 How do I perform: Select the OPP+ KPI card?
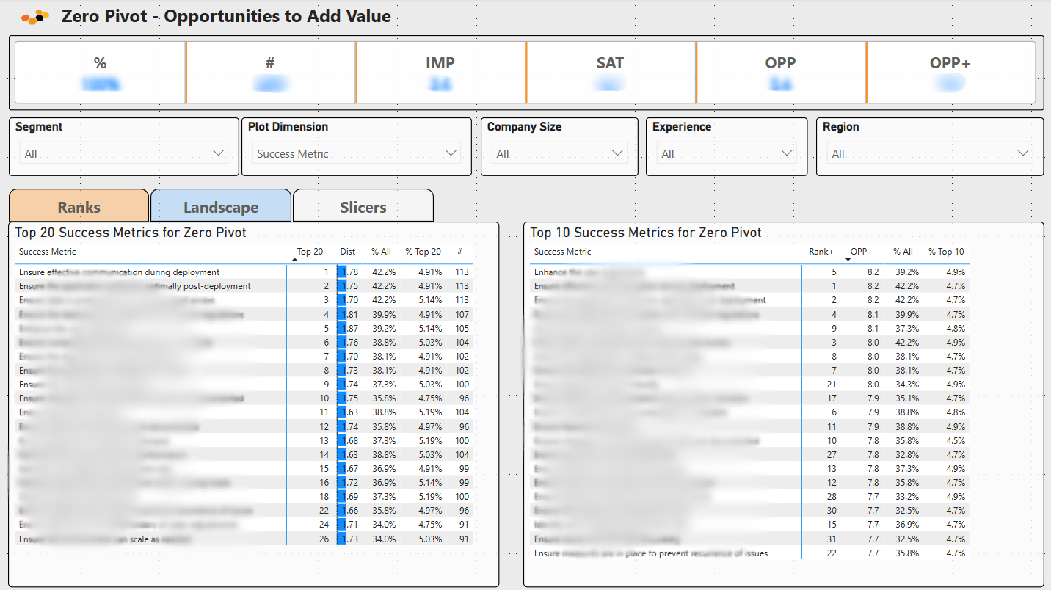click(x=950, y=72)
